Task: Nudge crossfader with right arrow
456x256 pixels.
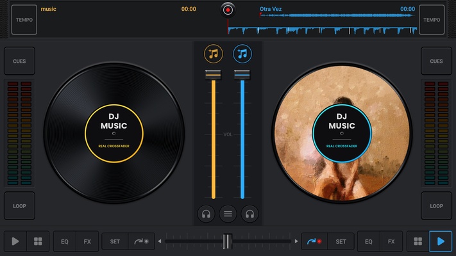Action: tap(296, 241)
